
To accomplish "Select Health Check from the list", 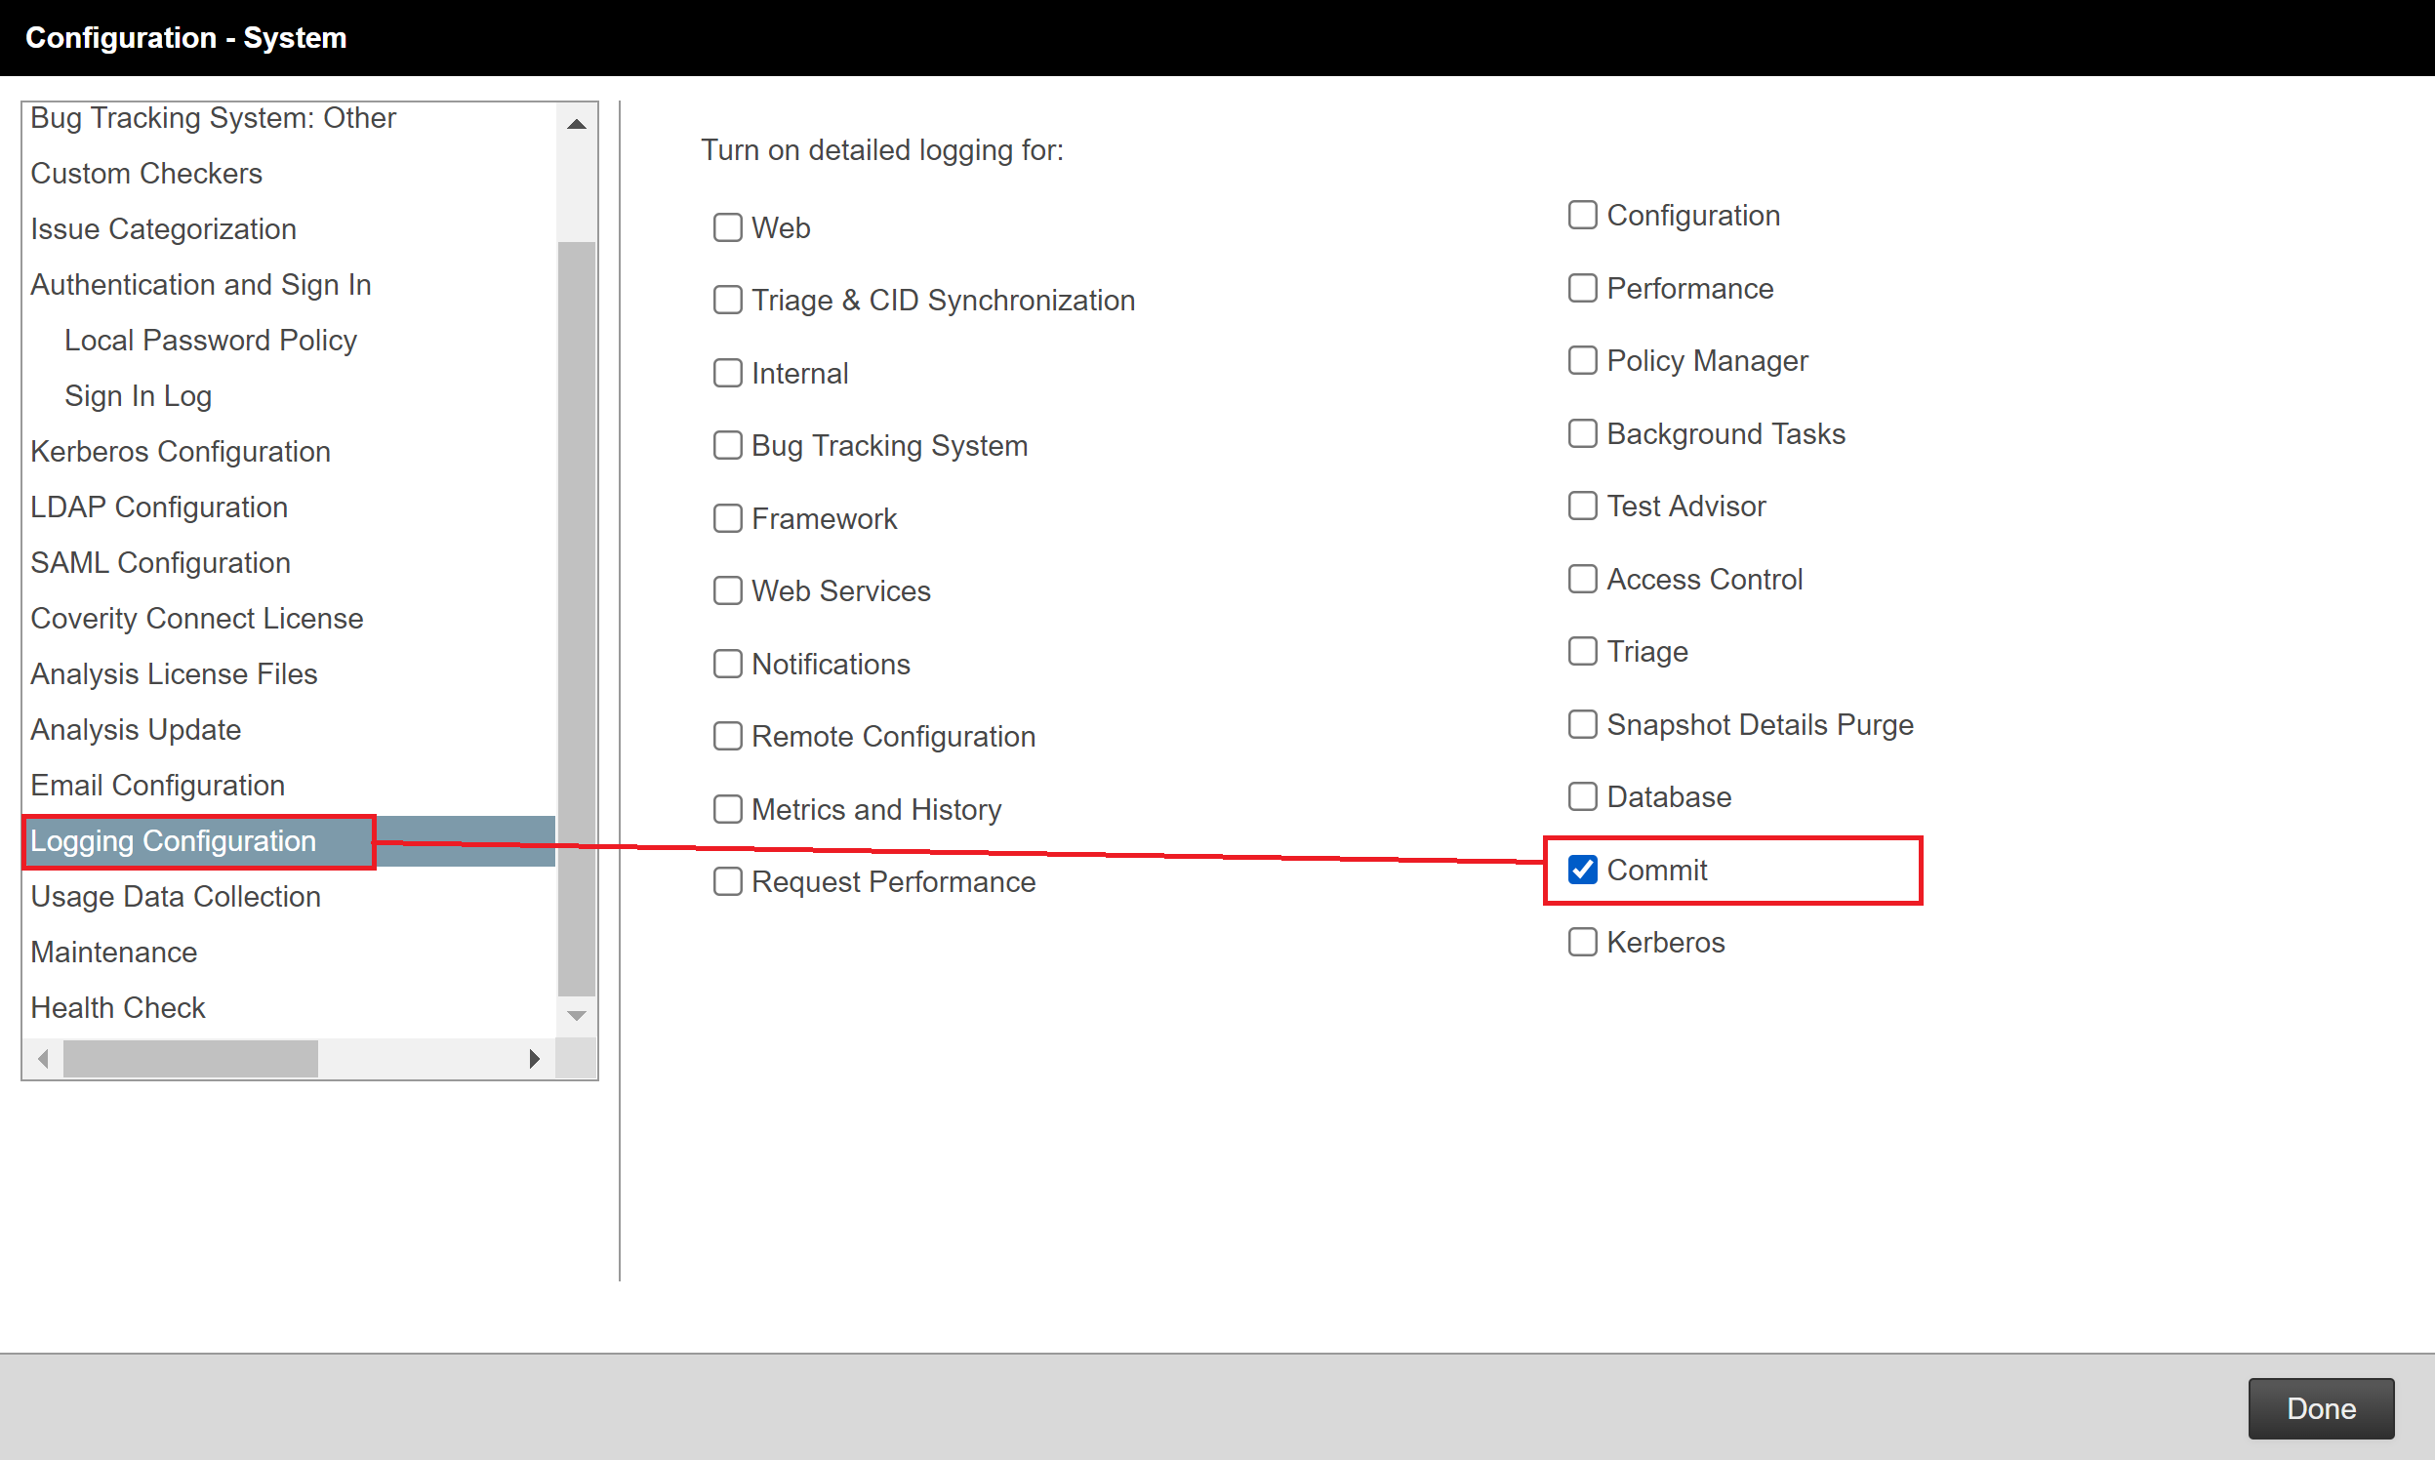I will click(x=117, y=1006).
